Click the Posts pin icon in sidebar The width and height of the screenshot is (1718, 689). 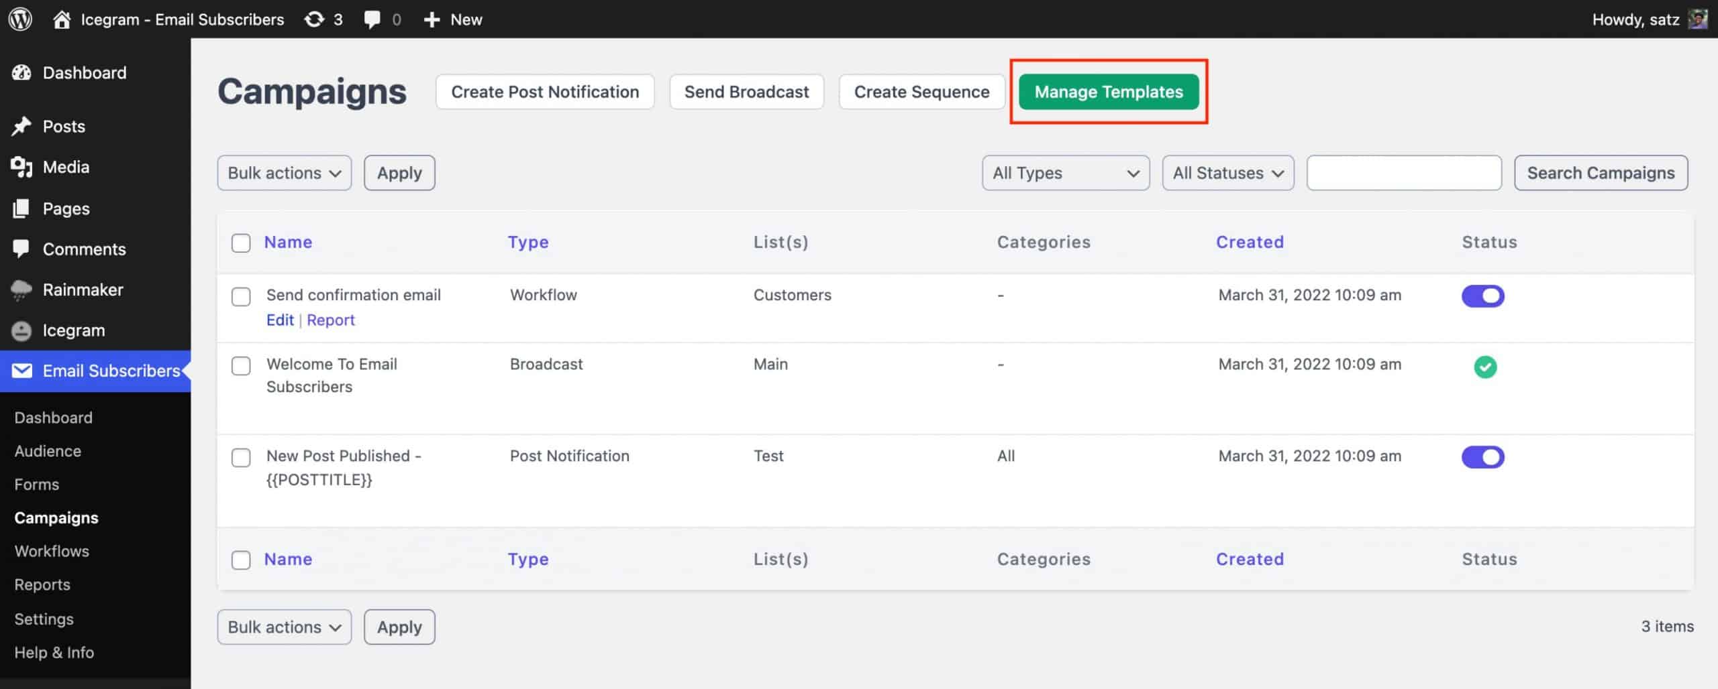(21, 126)
